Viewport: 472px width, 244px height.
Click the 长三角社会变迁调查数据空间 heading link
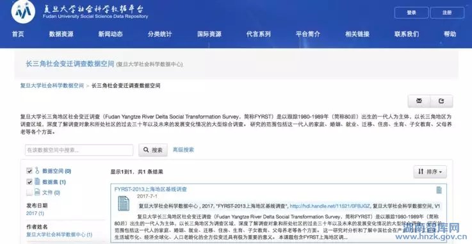click(x=70, y=64)
